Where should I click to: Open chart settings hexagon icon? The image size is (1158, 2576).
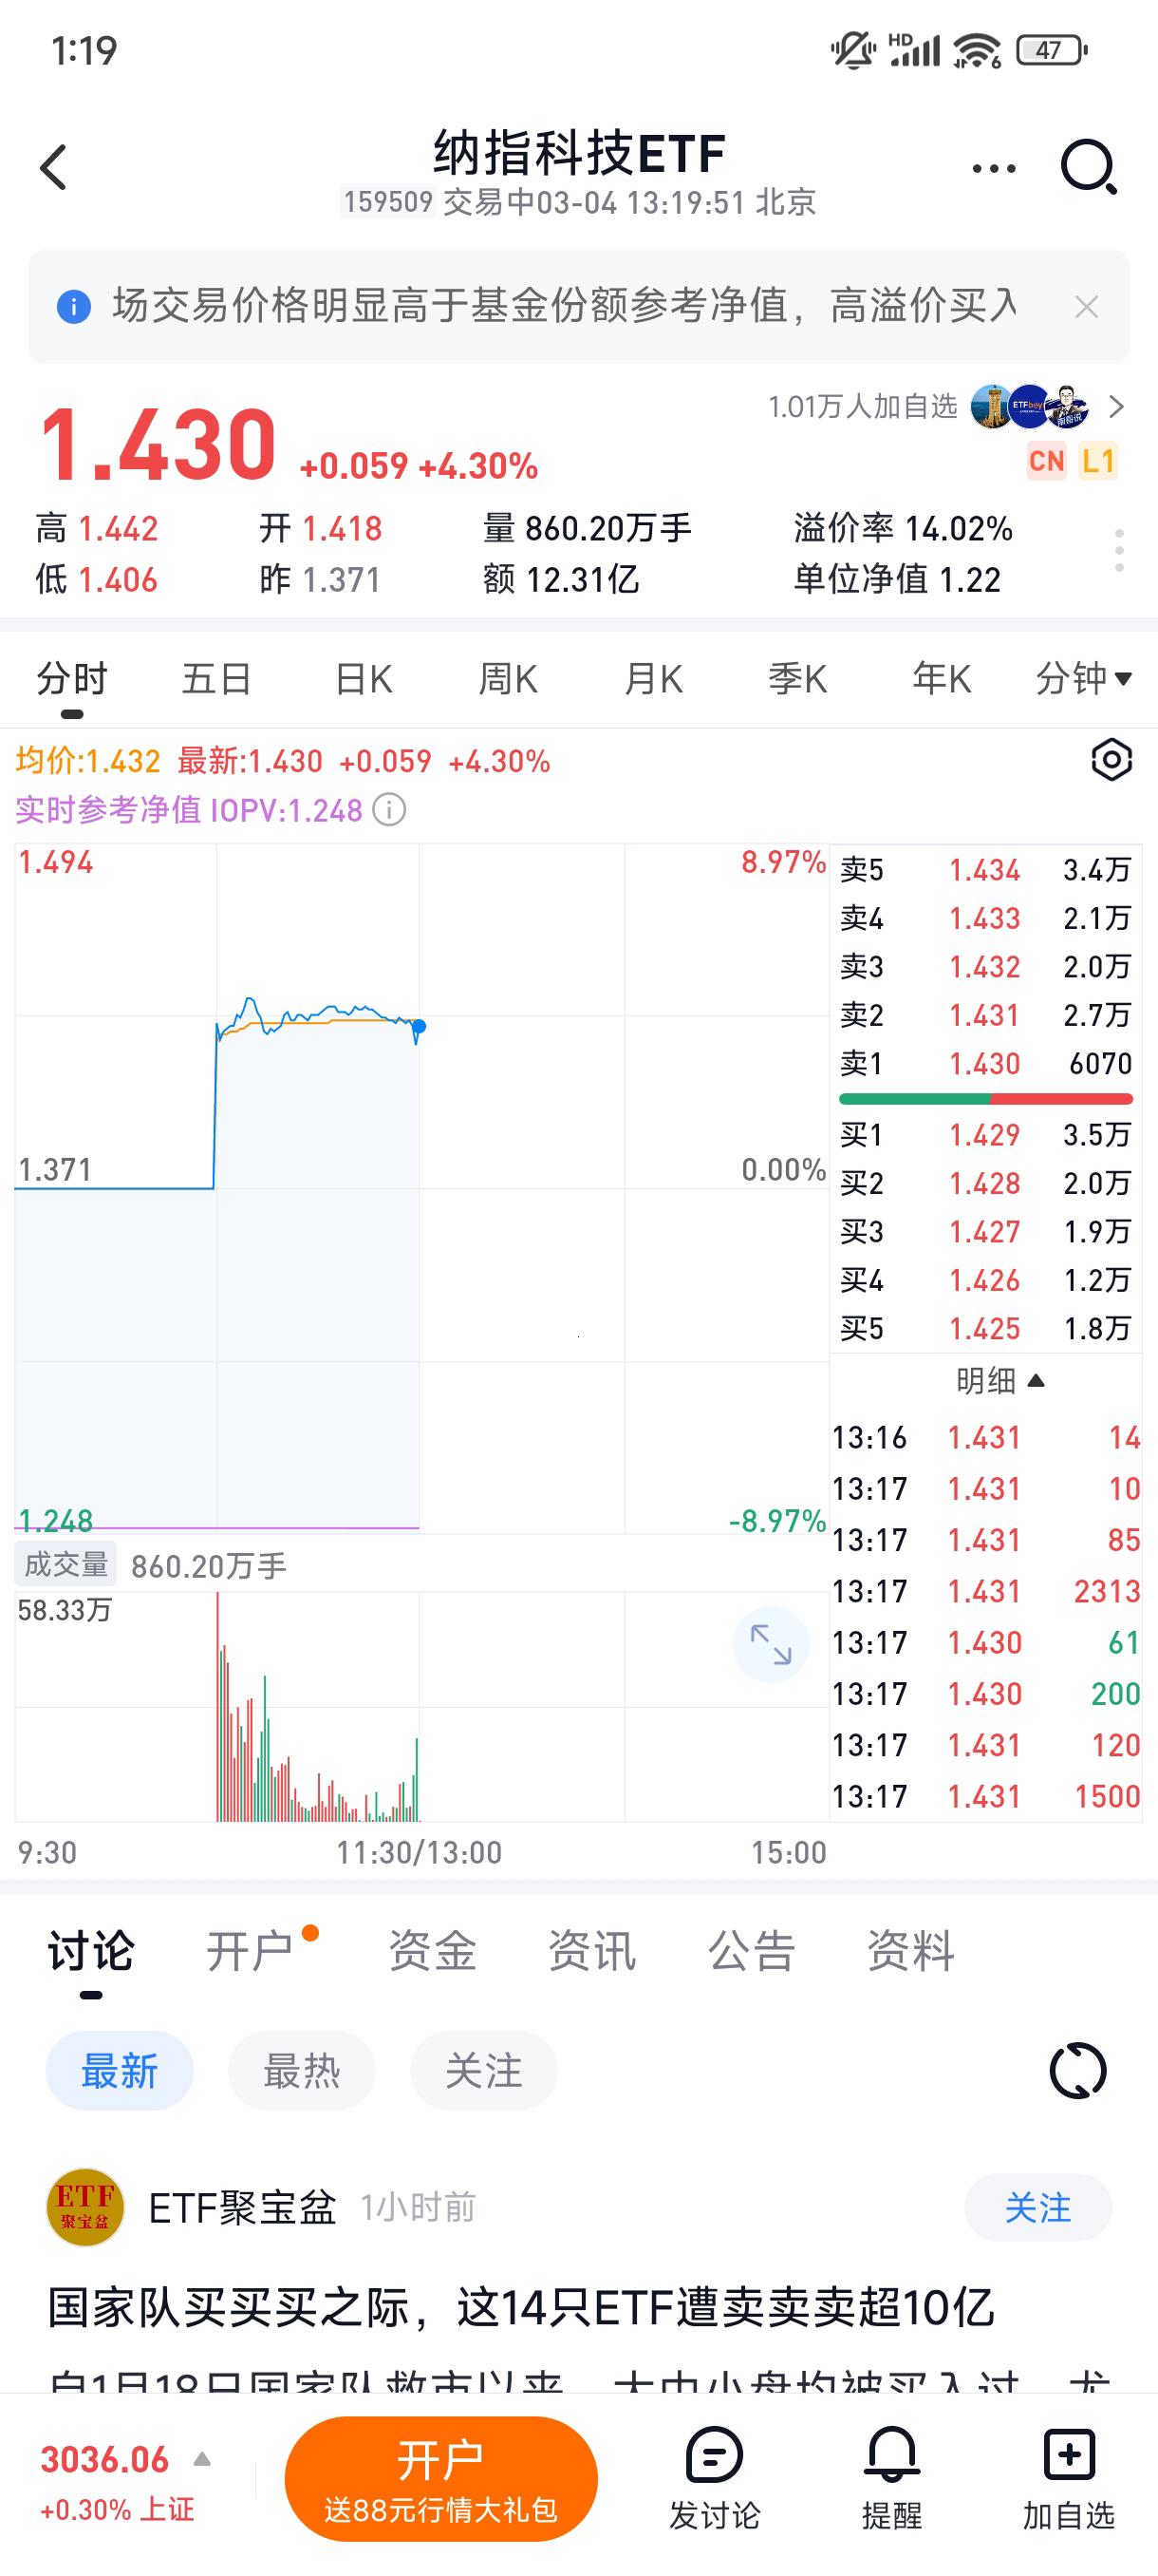coord(1111,760)
